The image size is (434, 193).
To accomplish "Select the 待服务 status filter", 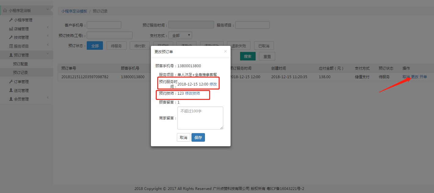I will (116, 46).
